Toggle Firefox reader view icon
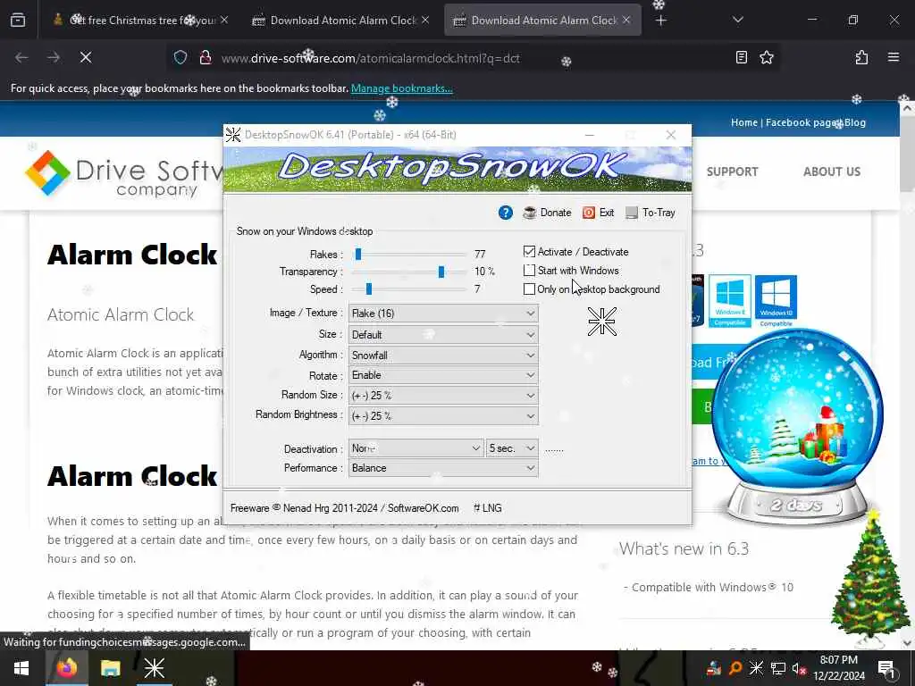 pyautogui.click(x=741, y=57)
